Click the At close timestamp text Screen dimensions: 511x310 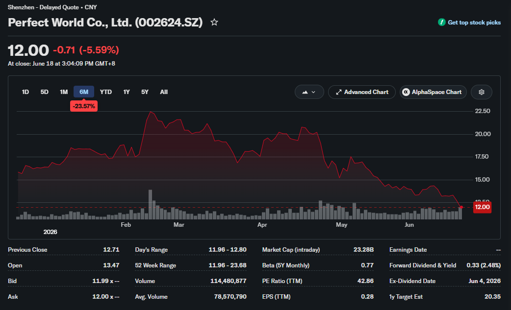(x=61, y=64)
